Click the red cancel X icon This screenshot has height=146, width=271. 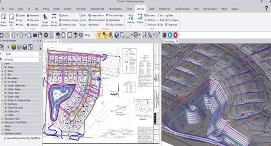tap(175, 35)
